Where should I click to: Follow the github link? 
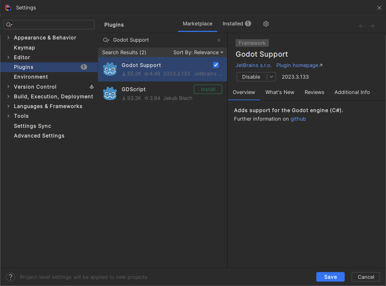click(298, 119)
